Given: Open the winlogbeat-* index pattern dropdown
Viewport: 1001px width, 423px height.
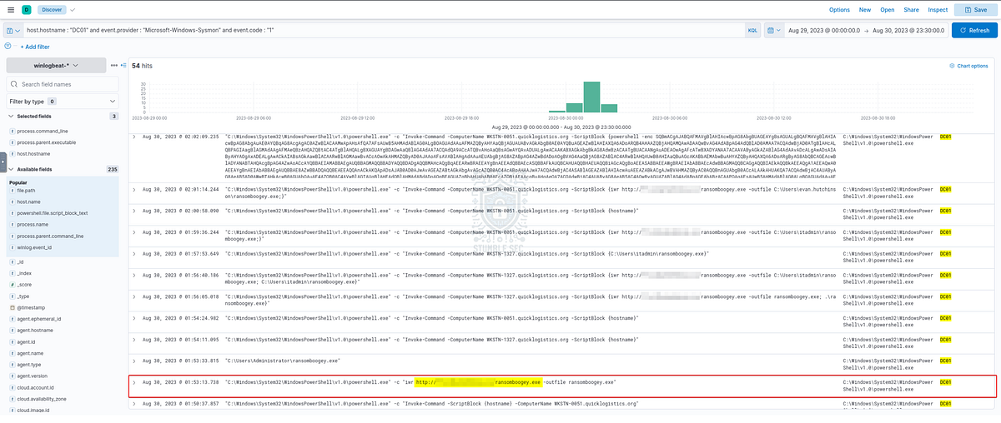Looking at the screenshot, I should (x=56, y=65).
